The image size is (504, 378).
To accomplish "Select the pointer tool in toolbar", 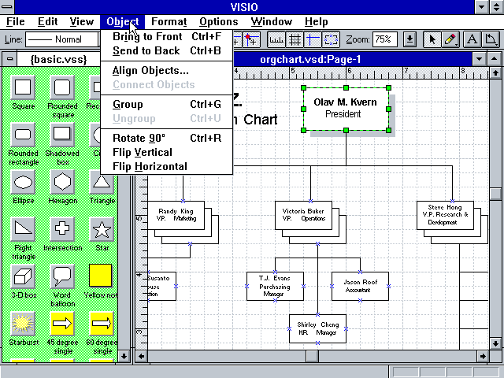I will pyautogui.click(x=432, y=39).
